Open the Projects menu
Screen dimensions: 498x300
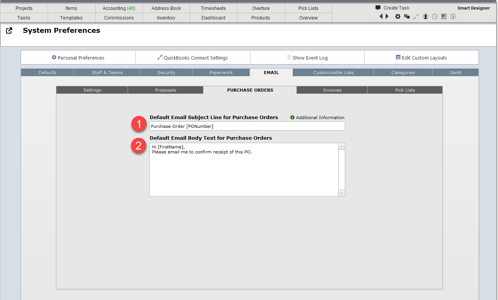coord(24,8)
